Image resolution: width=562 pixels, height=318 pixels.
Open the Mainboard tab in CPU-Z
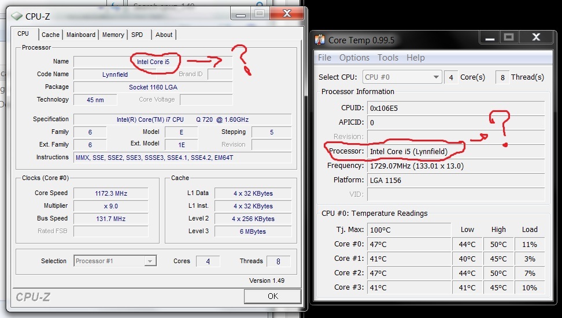[81, 35]
